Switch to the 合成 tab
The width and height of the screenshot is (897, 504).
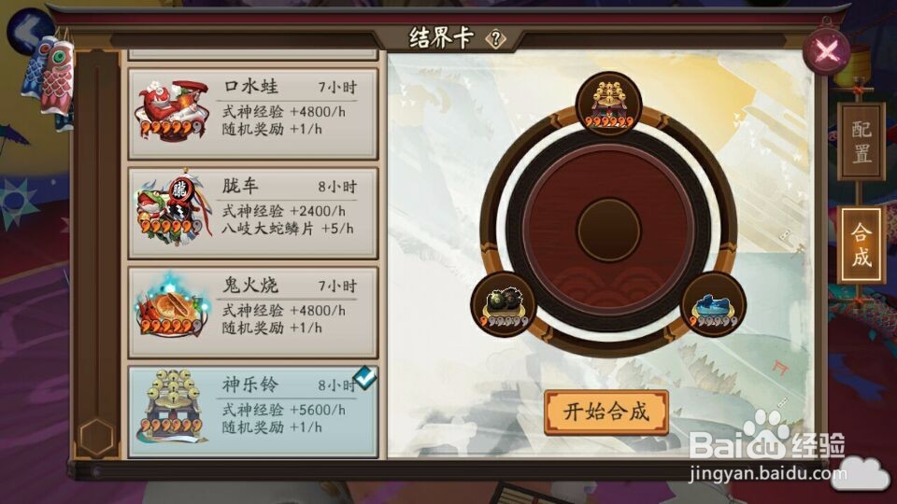[861, 245]
